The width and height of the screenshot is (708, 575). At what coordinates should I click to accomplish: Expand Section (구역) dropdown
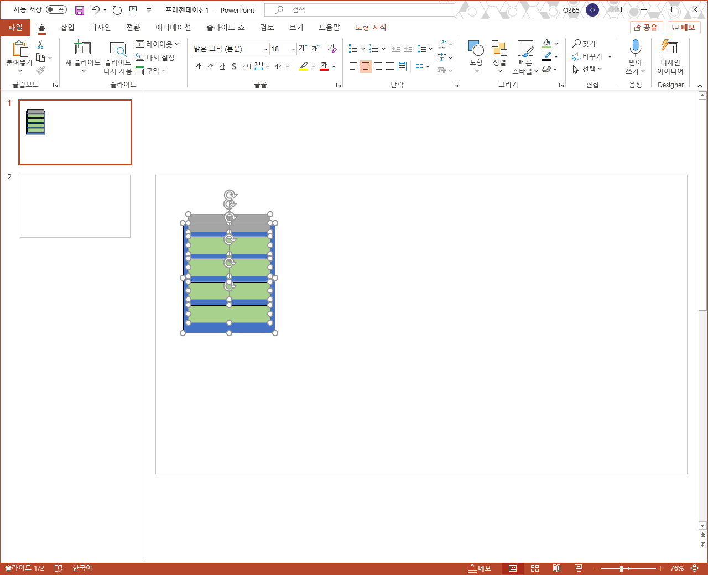tap(151, 70)
